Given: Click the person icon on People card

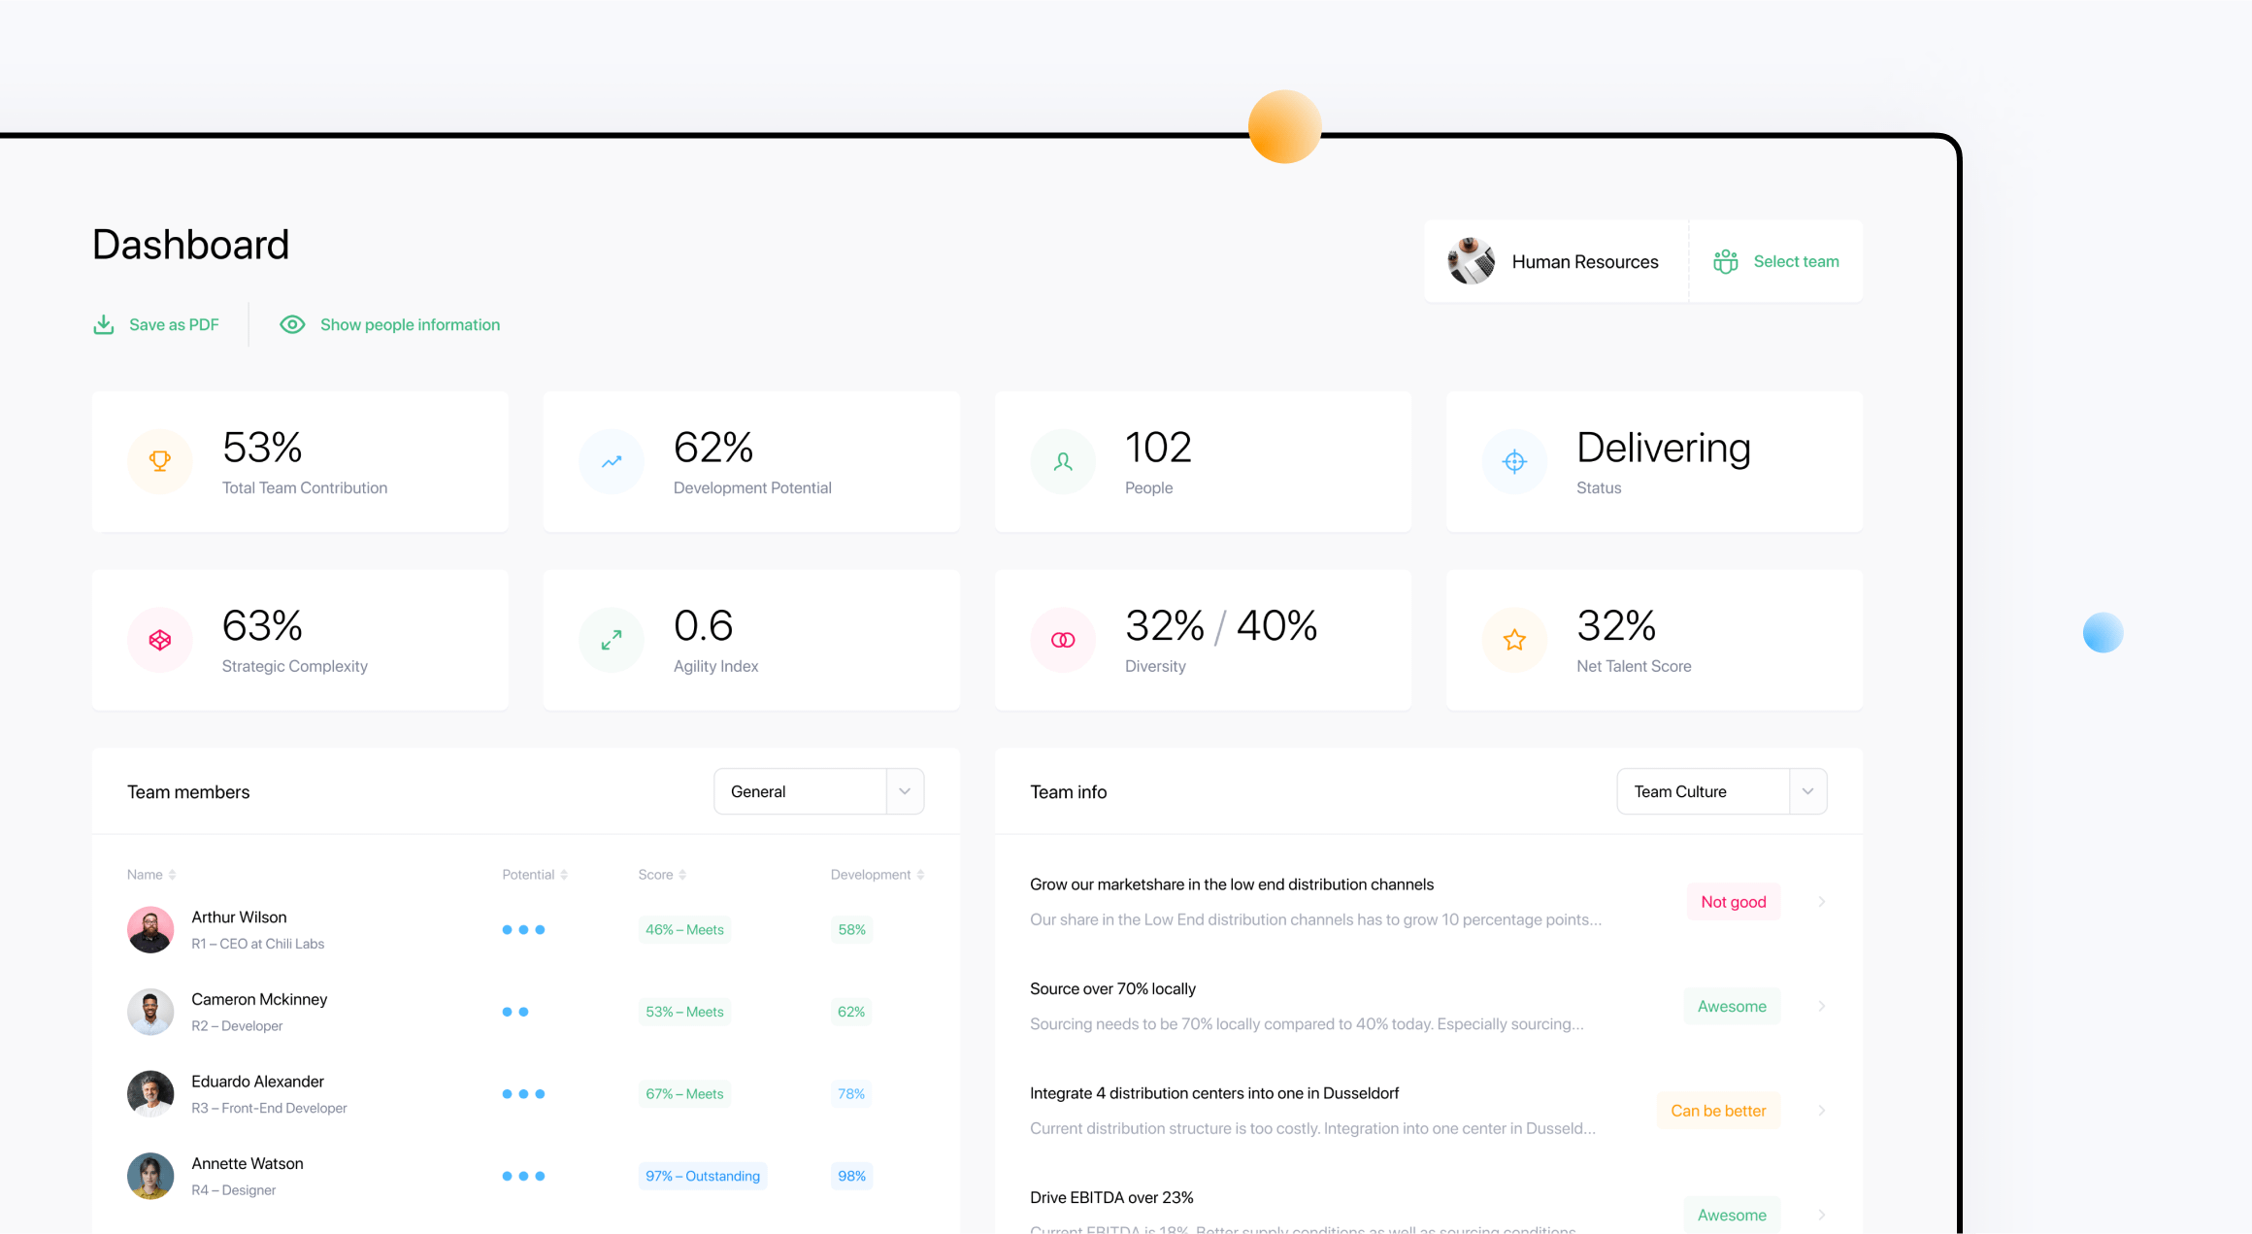Looking at the screenshot, I should click(1063, 461).
